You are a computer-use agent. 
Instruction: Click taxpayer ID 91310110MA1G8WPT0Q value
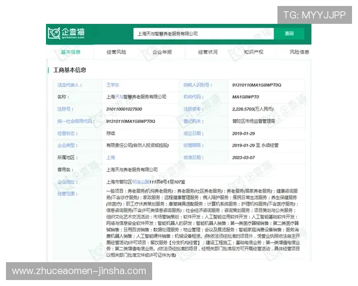pyautogui.click(x=257, y=85)
